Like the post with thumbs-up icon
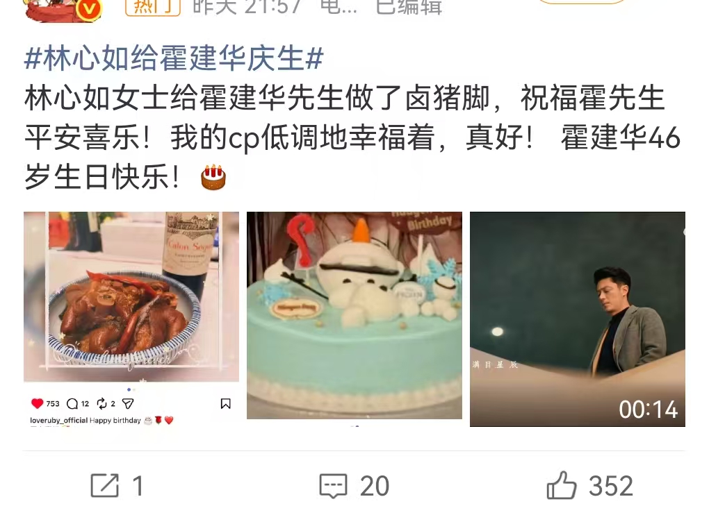 point(561,485)
